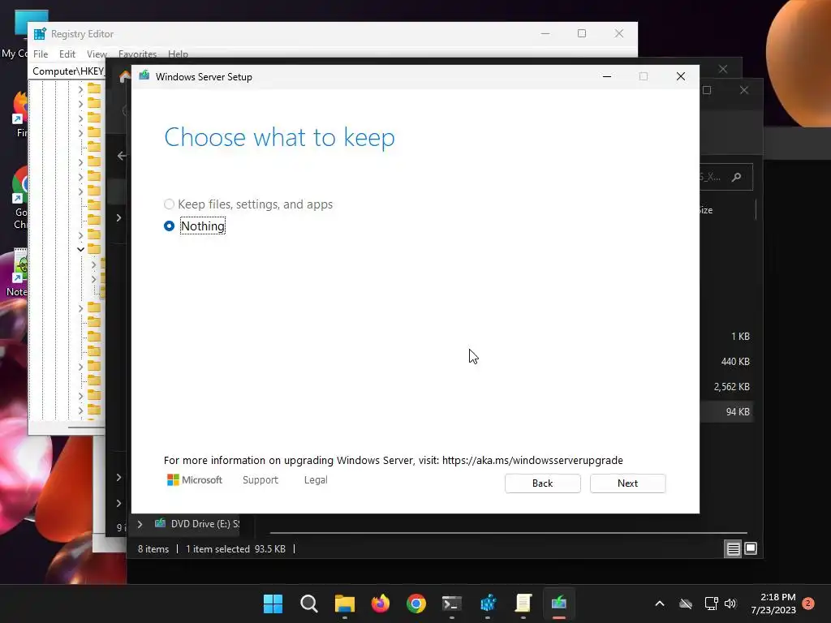
Task: Click the Registry Editor horizontal scrollbar
Action: pos(86,427)
